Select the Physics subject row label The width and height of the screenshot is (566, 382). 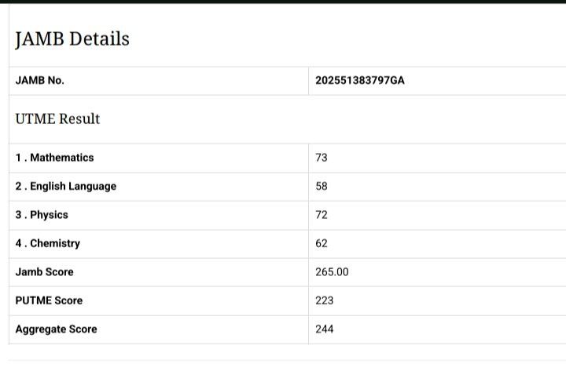point(42,215)
